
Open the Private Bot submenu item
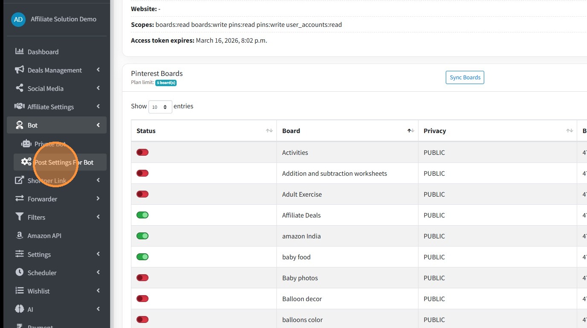click(x=50, y=144)
